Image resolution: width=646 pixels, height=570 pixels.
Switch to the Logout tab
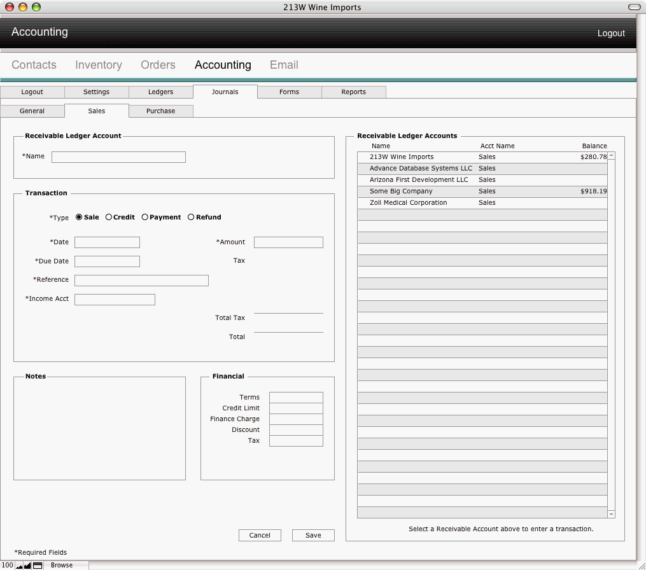point(32,92)
